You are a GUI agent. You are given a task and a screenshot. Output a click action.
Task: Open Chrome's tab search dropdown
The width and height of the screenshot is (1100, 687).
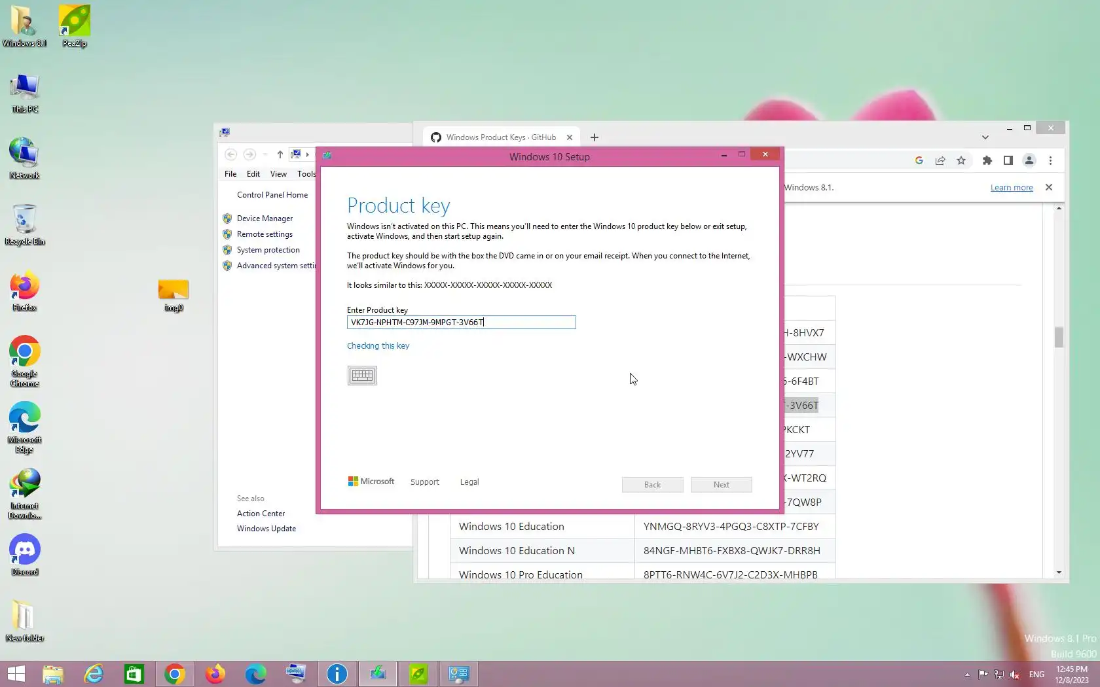[x=985, y=137]
